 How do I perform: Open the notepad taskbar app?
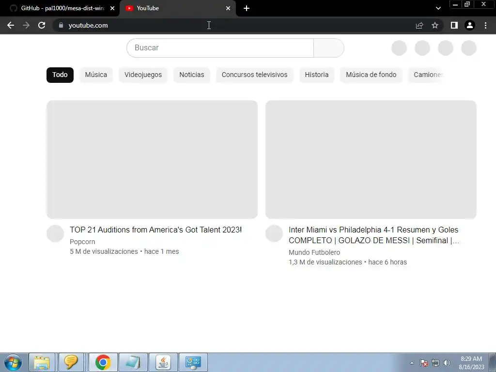tap(133, 362)
